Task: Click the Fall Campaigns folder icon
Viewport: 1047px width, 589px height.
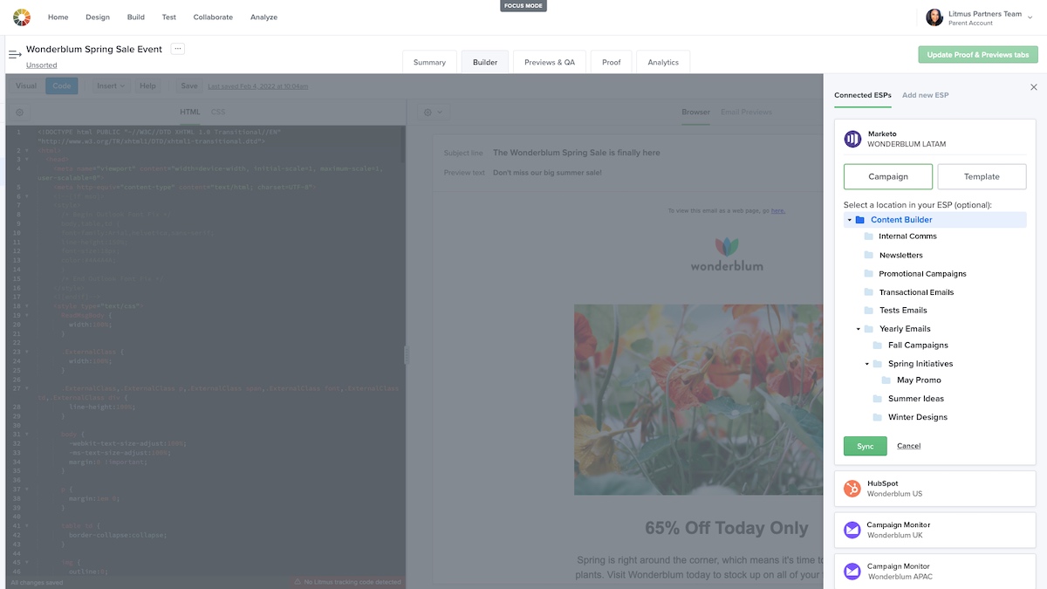Action: pyautogui.click(x=878, y=346)
